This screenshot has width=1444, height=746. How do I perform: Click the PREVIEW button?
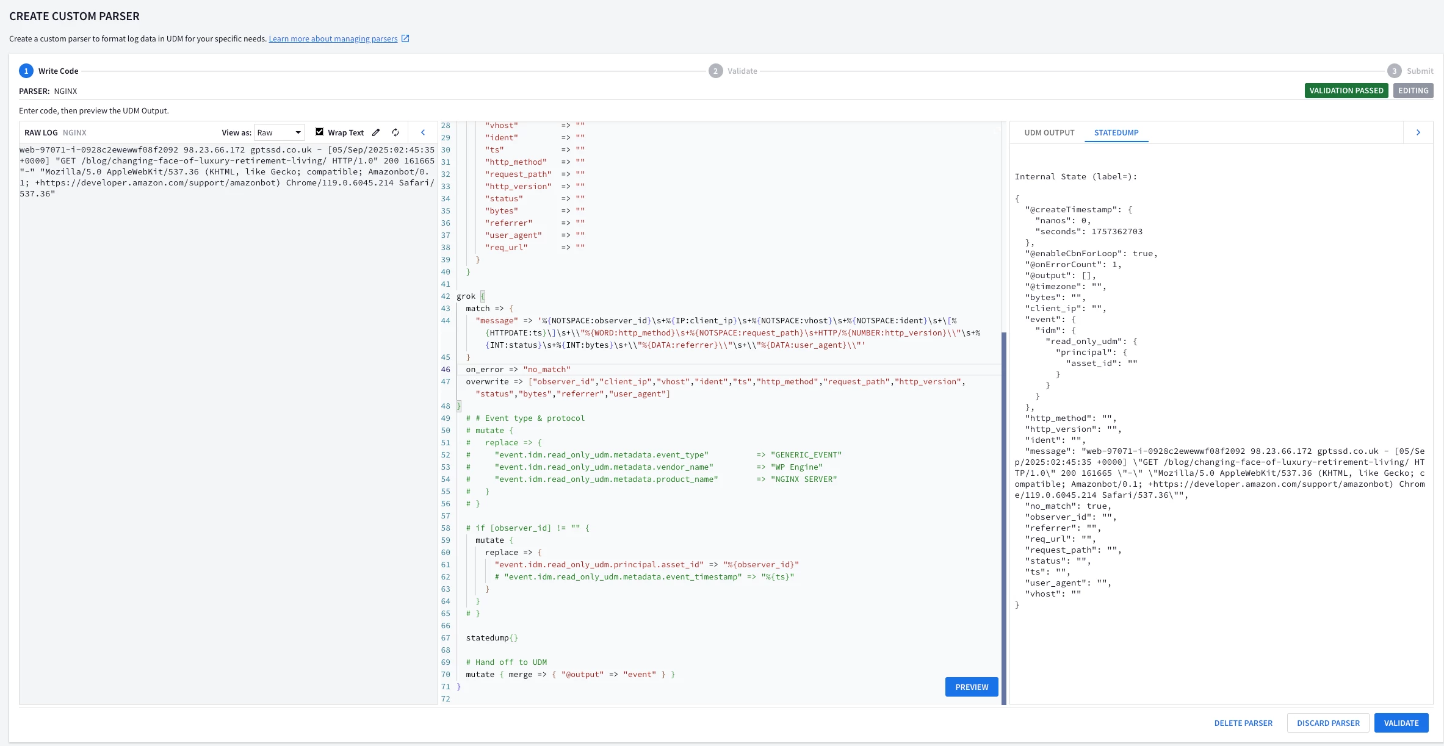point(972,687)
